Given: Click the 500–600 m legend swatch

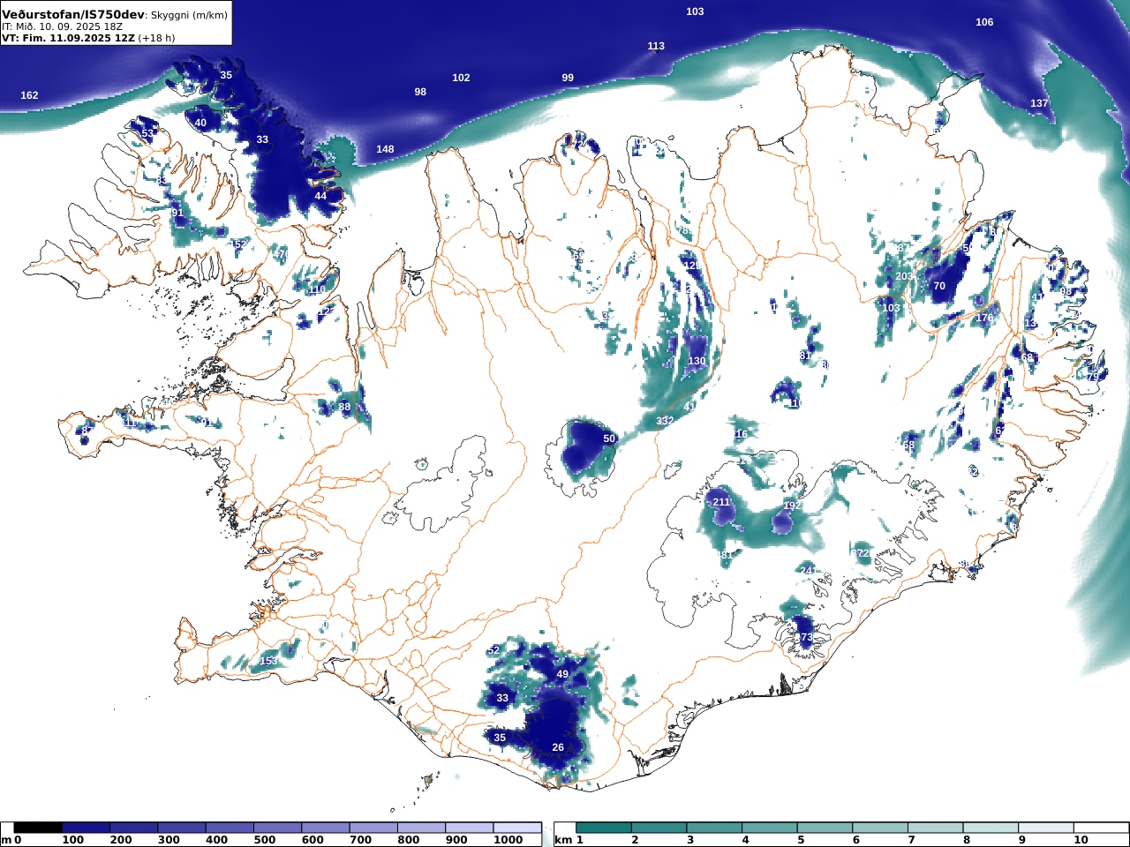Looking at the screenshot, I should point(276,828).
